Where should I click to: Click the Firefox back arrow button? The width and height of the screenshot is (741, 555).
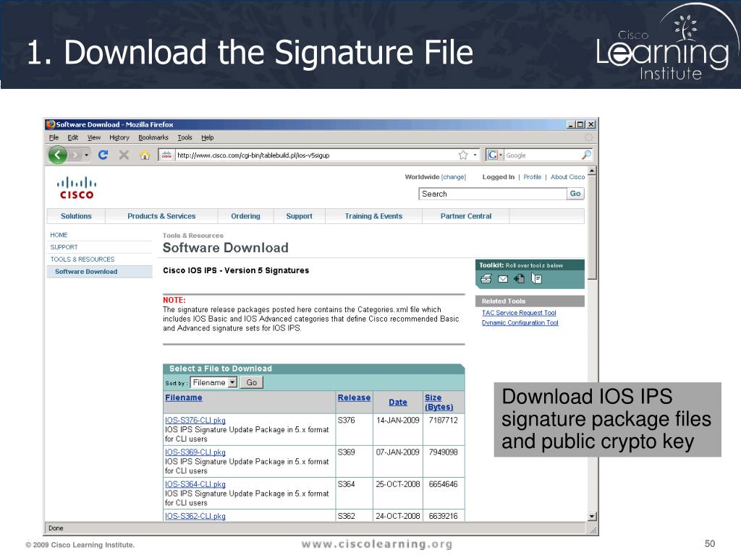(58, 155)
